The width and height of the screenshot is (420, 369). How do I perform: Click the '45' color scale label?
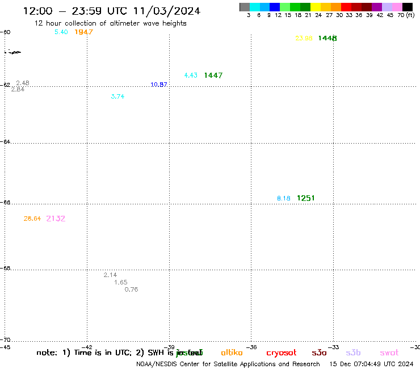390,15
